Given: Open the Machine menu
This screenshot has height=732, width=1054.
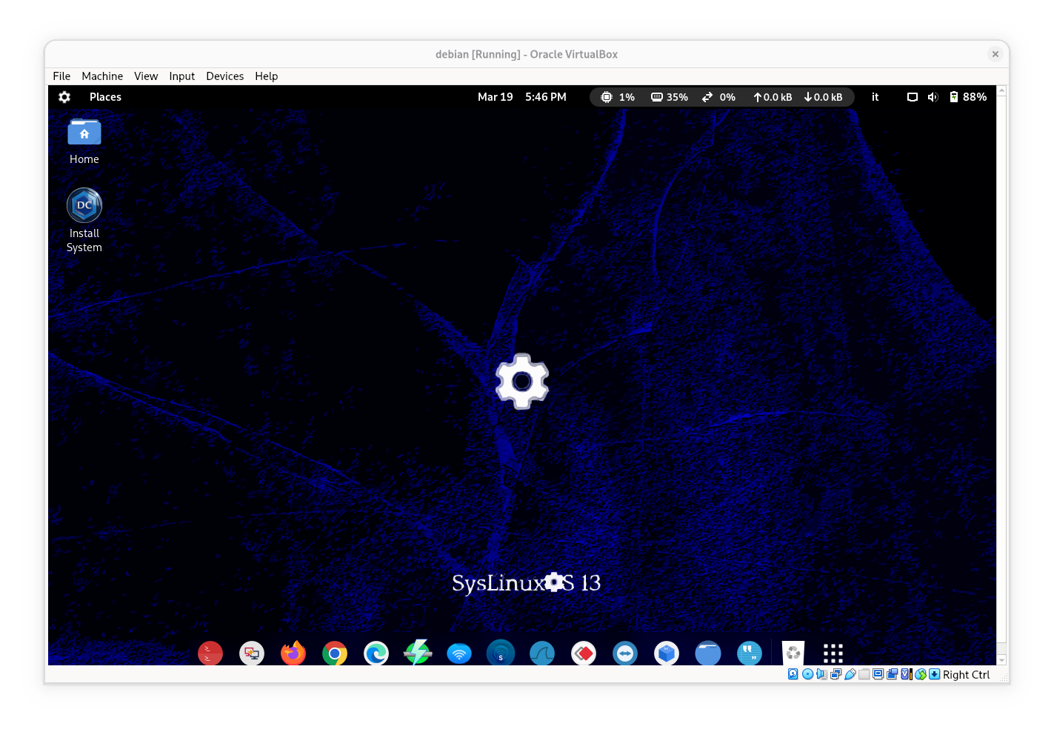Looking at the screenshot, I should click(x=102, y=76).
